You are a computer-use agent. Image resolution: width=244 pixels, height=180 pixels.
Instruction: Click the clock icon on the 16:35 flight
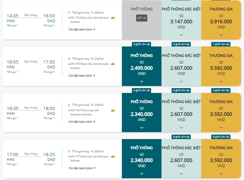point(69,105)
